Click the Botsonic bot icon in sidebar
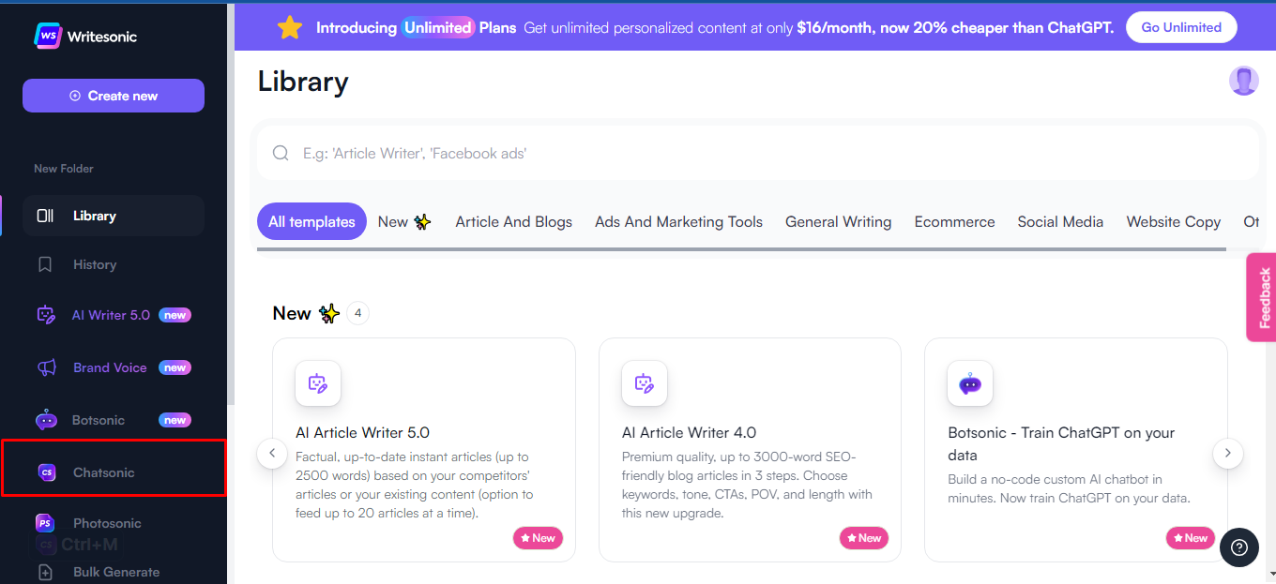 [46, 420]
